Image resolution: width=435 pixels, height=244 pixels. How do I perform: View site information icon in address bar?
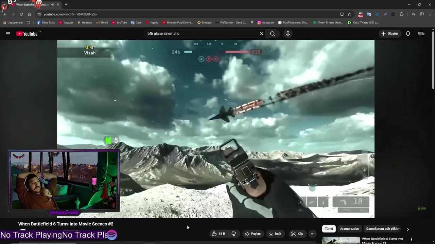point(39,14)
